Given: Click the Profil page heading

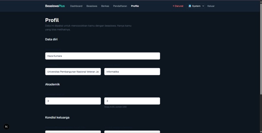Looking at the screenshot, I should pos(52,20).
